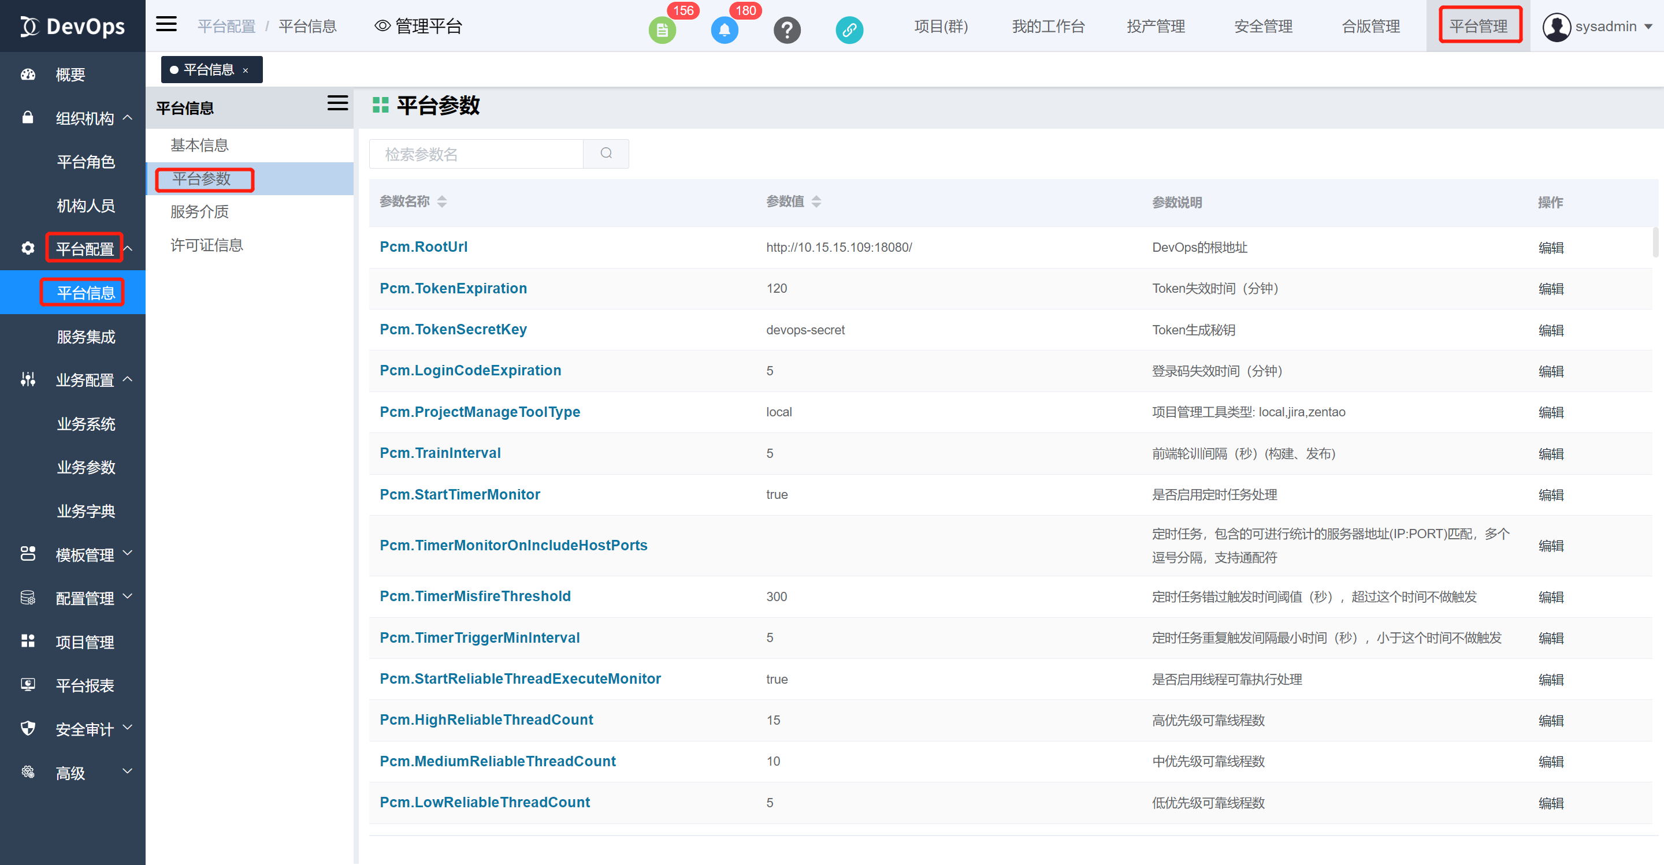Image resolution: width=1664 pixels, height=865 pixels.
Task: Open the sysadmin account dropdown
Action: pyautogui.click(x=1599, y=27)
